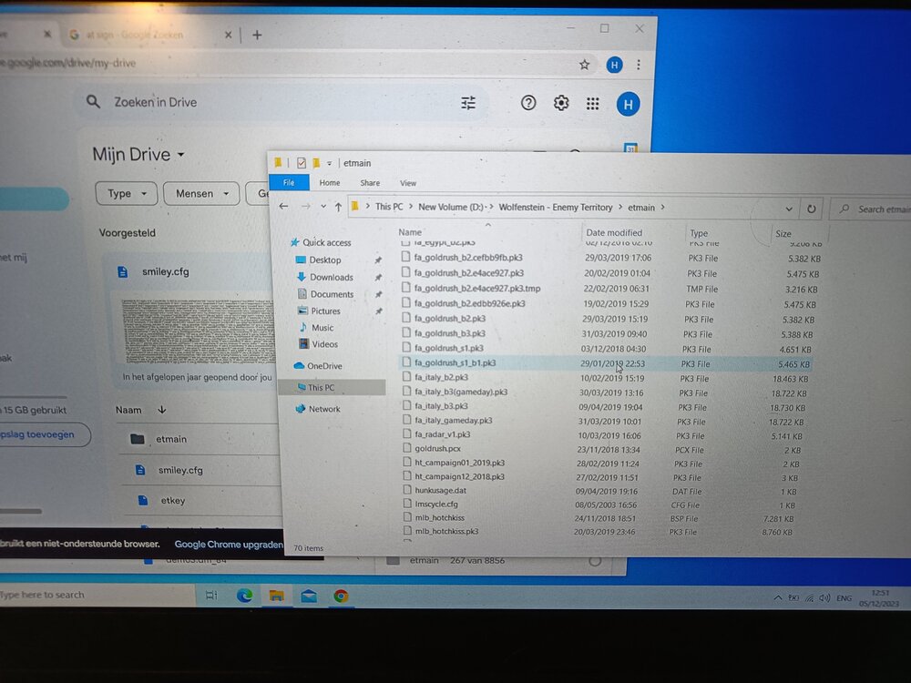Click New Volume (D:) in breadcrumb
The height and width of the screenshot is (683, 911).
[x=451, y=207]
